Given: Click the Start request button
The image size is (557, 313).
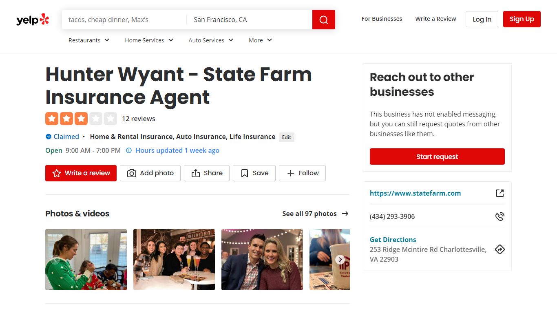Looking at the screenshot, I should tap(437, 156).
